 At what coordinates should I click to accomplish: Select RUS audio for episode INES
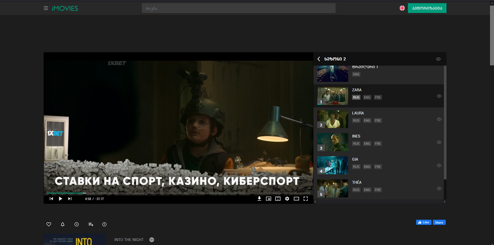356,143
